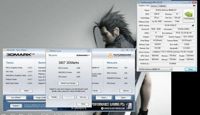
Task: Open Options in the Results section
Action: pos(126,91)
